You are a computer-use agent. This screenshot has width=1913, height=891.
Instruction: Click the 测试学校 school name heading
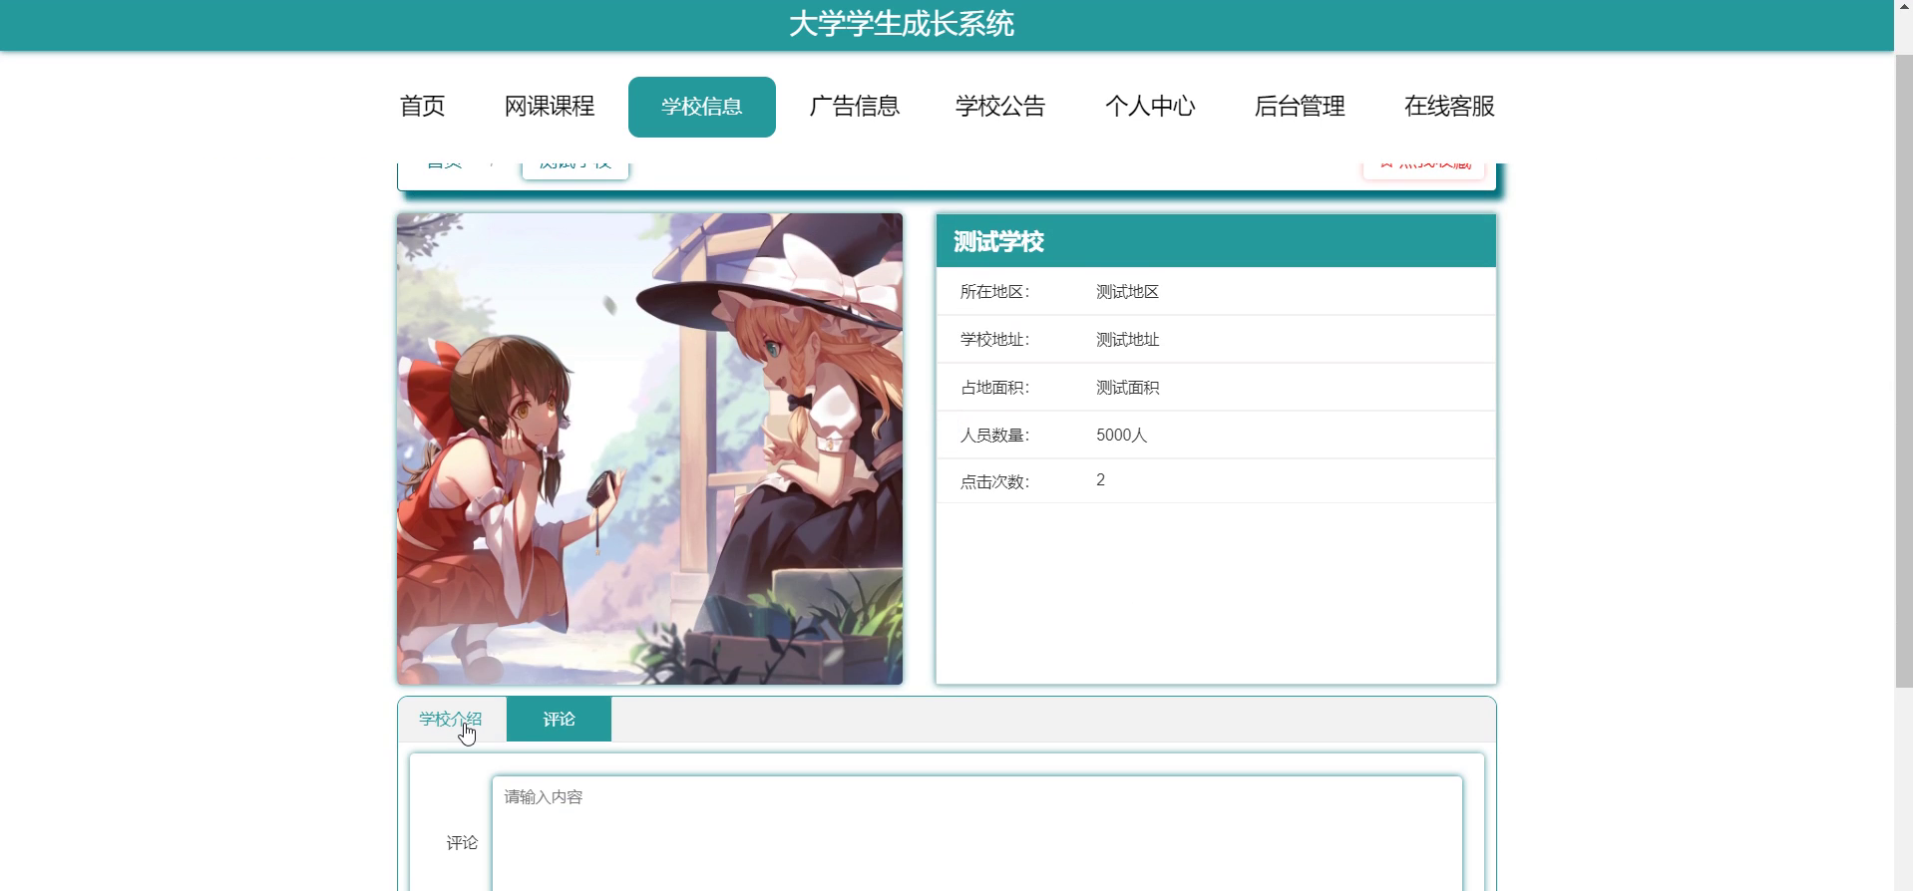coord(998,242)
